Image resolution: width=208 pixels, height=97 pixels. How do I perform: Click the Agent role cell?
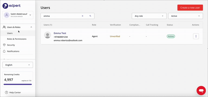(95, 36)
